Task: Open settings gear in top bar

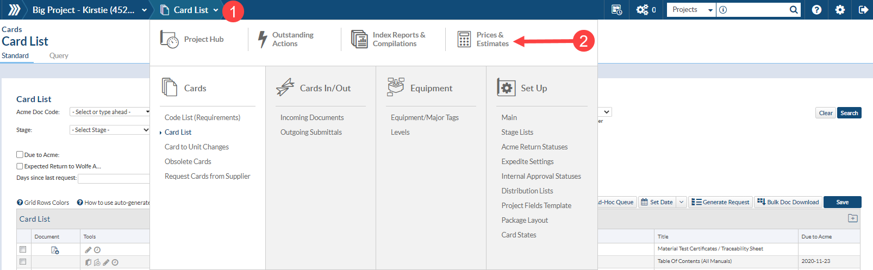Action: pos(840,10)
